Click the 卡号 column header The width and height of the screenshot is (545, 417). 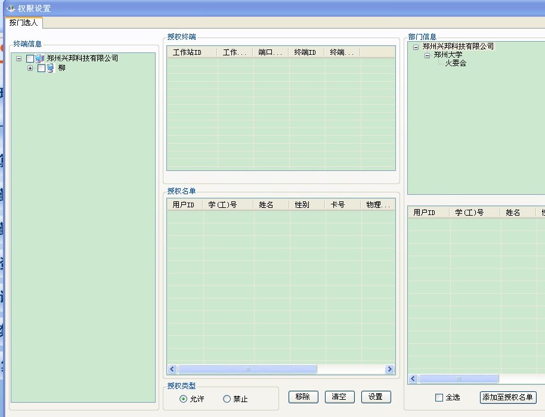(343, 205)
